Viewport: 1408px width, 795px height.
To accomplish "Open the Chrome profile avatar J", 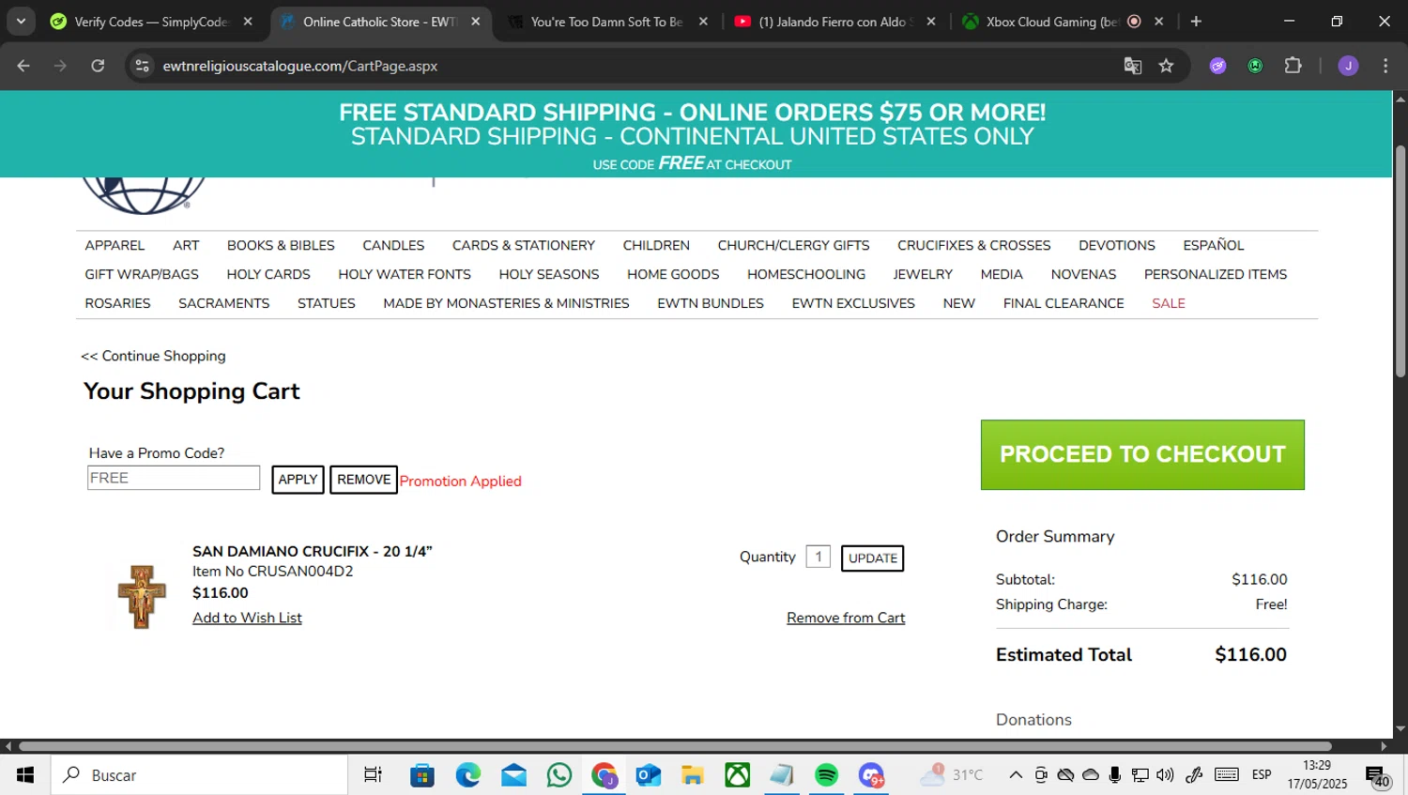I will (x=1348, y=66).
